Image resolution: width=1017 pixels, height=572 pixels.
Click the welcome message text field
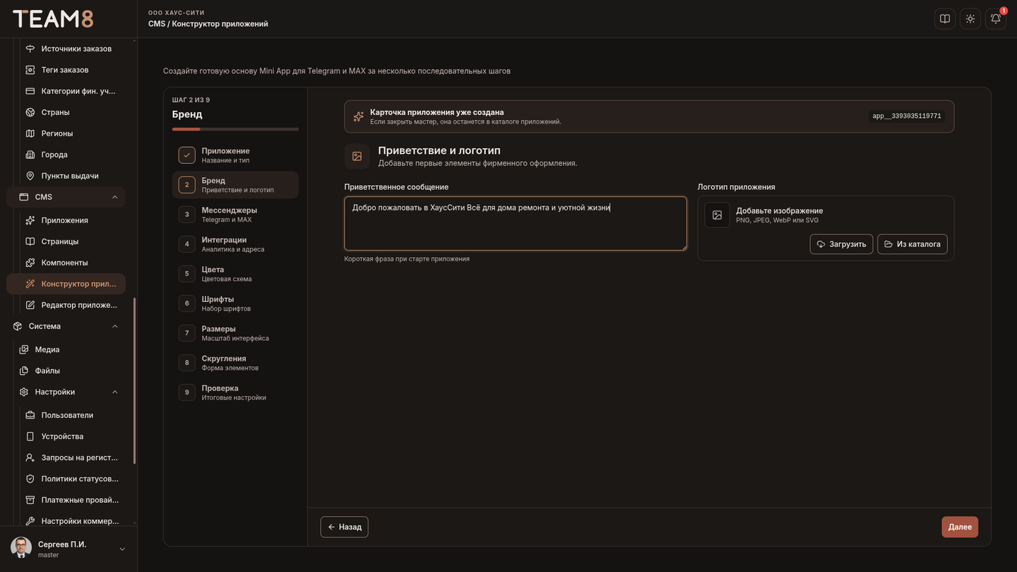pyautogui.click(x=516, y=224)
